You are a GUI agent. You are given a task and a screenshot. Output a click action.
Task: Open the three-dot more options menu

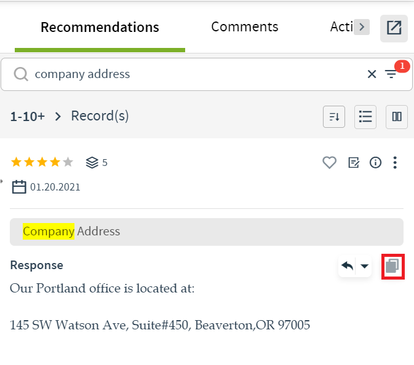395,162
